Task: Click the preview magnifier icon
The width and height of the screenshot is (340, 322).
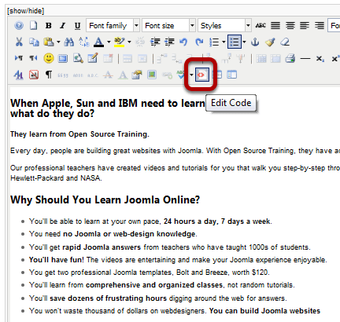Action: [78, 58]
